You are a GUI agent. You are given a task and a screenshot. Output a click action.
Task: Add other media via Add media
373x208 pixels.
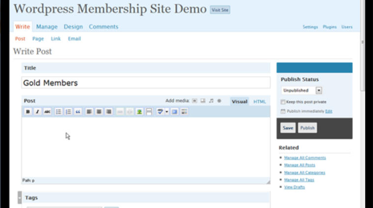click(219, 101)
